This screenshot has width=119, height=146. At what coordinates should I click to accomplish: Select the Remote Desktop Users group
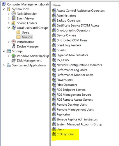coord(72,104)
